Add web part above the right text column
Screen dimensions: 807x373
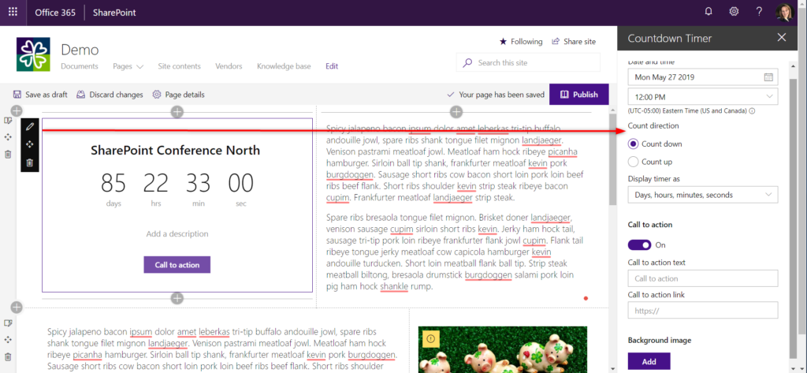[x=456, y=111]
